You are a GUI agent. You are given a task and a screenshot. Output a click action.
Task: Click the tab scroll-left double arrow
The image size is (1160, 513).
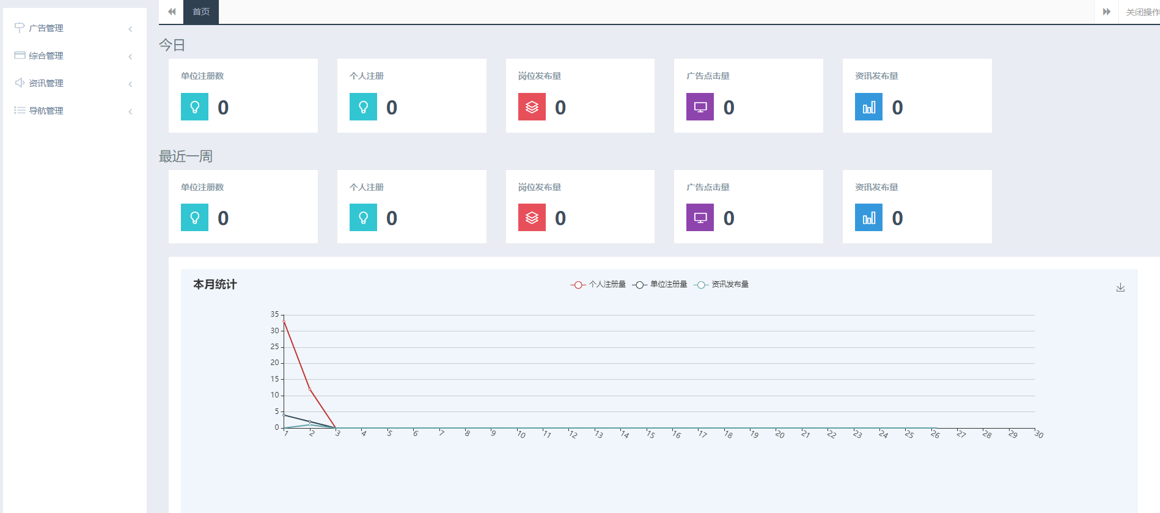(x=172, y=12)
